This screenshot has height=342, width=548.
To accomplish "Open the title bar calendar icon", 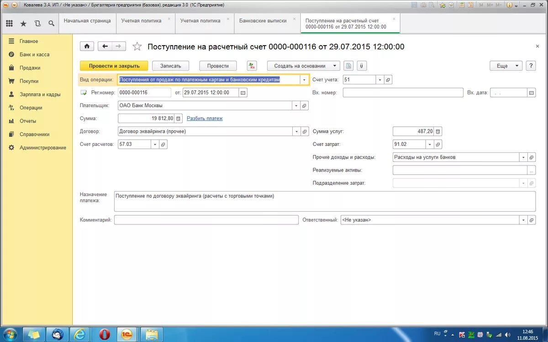I will 470,5.
